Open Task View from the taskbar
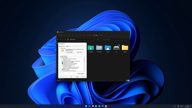 [93, 106]
